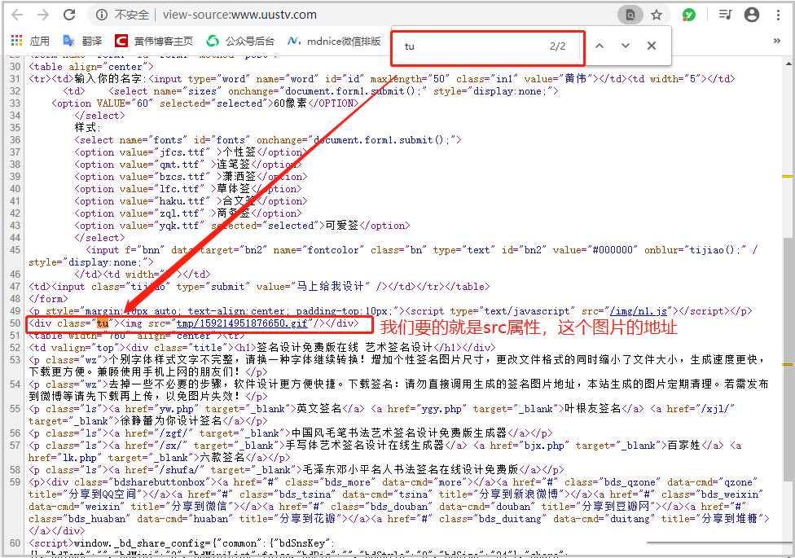
Task: Open the 公众号后台 bookmark
Action: 240,41
